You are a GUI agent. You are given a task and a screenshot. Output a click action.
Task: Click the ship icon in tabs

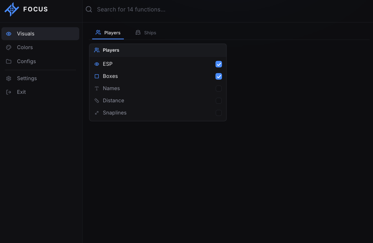[138, 32]
